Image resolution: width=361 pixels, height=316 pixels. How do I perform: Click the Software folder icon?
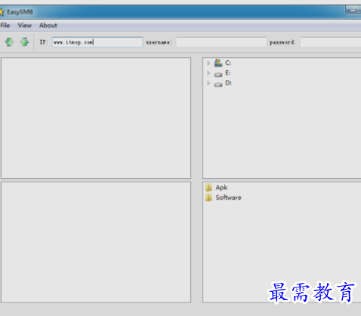coord(208,198)
